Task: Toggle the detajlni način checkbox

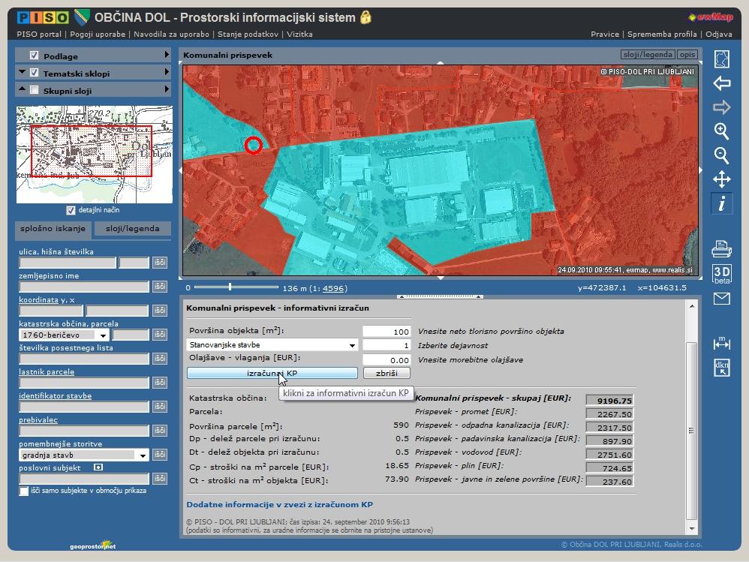Action: point(71,210)
